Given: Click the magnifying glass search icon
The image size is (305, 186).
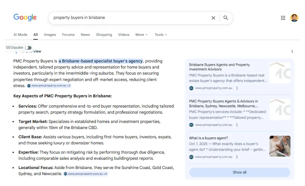Looking at the screenshot, I should (226, 18).
